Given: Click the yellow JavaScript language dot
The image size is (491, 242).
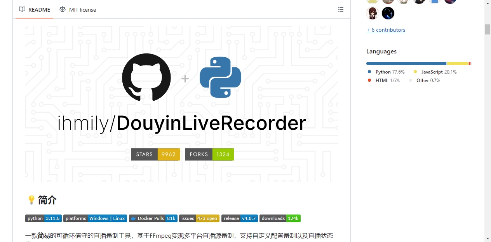Looking at the screenshot, I should pyautogui.click(x=415, y=72).
